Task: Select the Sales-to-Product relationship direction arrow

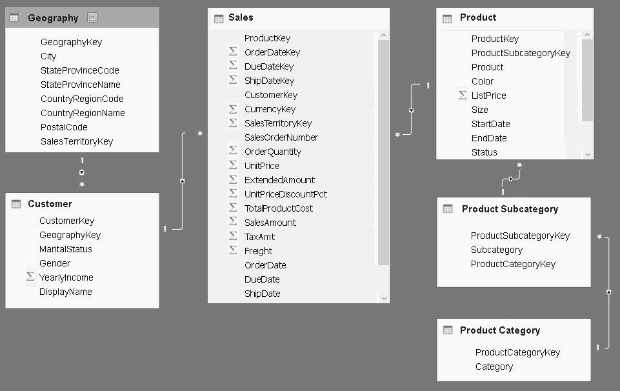Action: pos(412,110)
